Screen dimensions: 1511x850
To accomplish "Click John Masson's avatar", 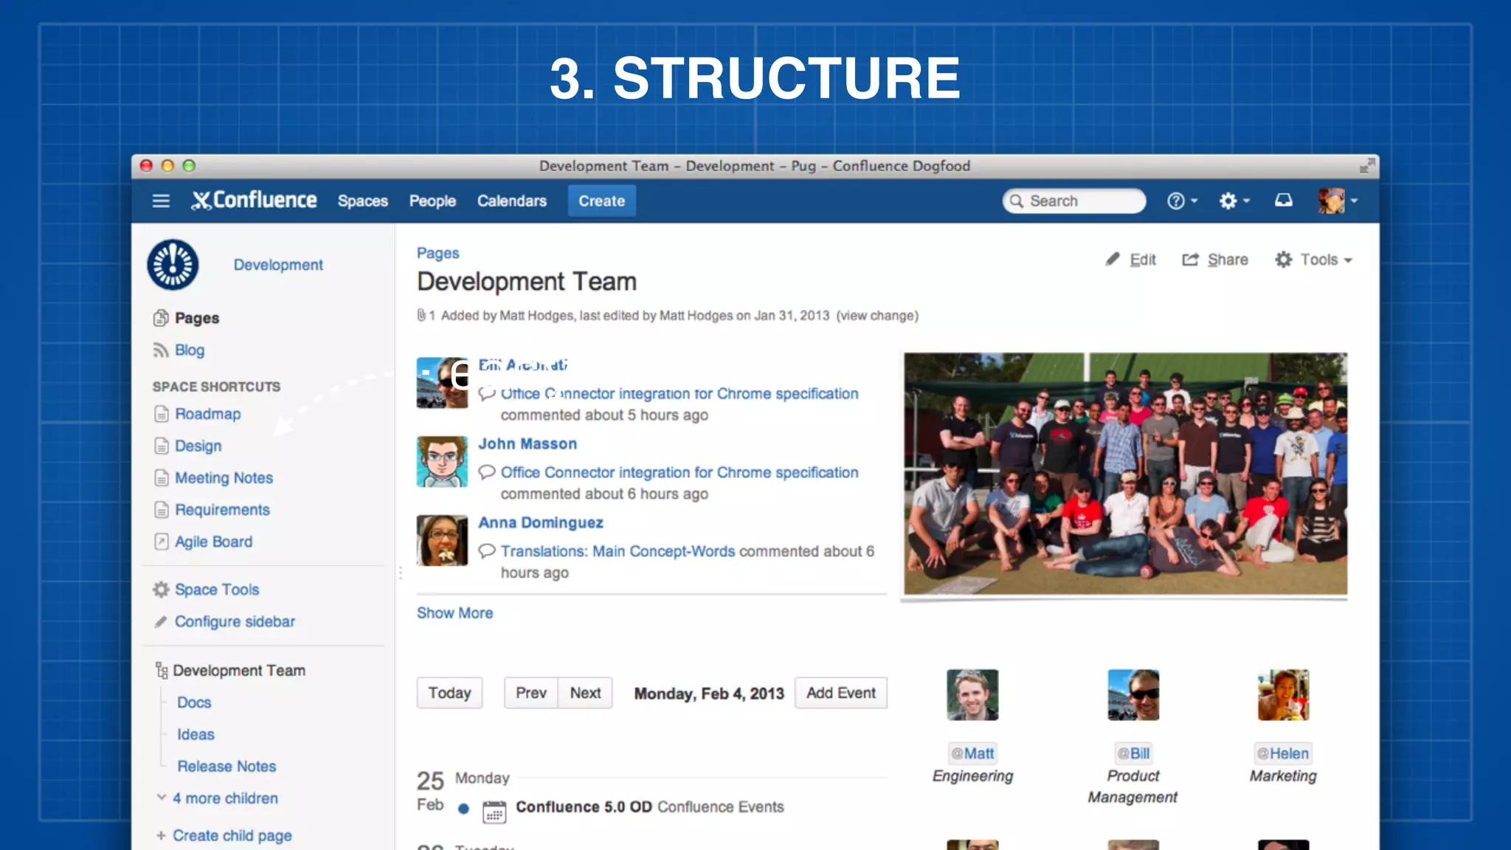I will 442,462.
